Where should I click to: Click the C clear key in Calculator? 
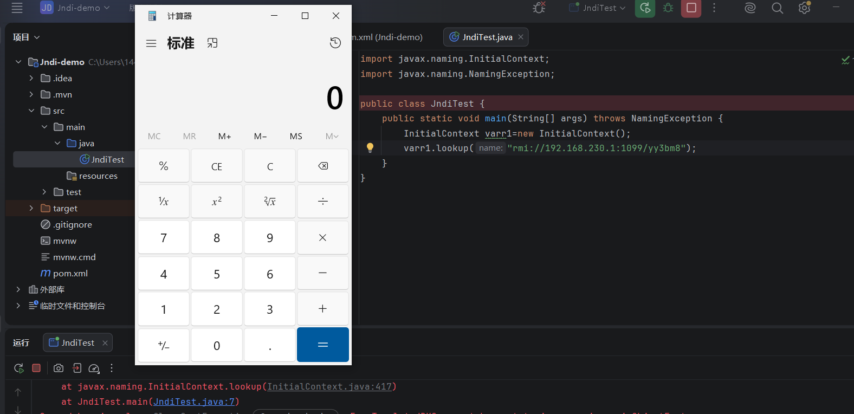[x=270, y=166]
